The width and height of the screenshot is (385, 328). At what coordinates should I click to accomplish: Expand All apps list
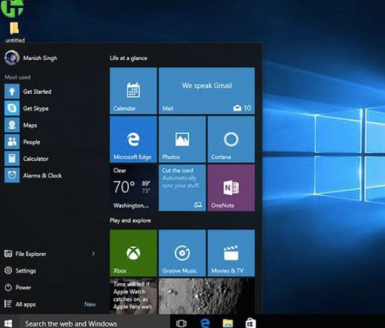pos(25,304)
